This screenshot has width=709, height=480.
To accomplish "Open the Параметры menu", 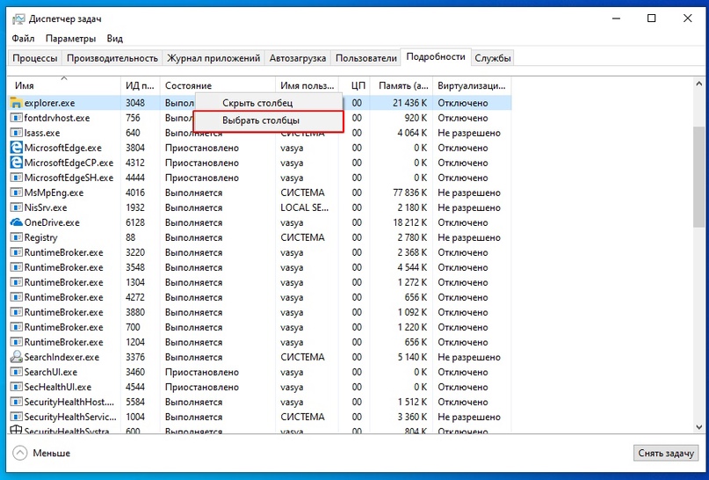I will [x=70, y=39].
